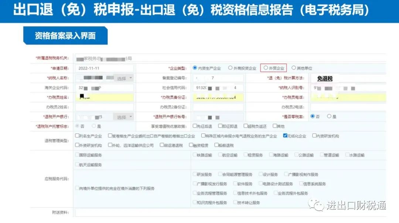Check the 国际运输服务 checkbox
The height and width of the screenshot is (223, 399).
77,155
